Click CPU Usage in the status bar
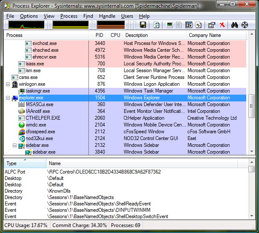The width and height of the screenshot is (259, 233). click(x=26, y=225)
